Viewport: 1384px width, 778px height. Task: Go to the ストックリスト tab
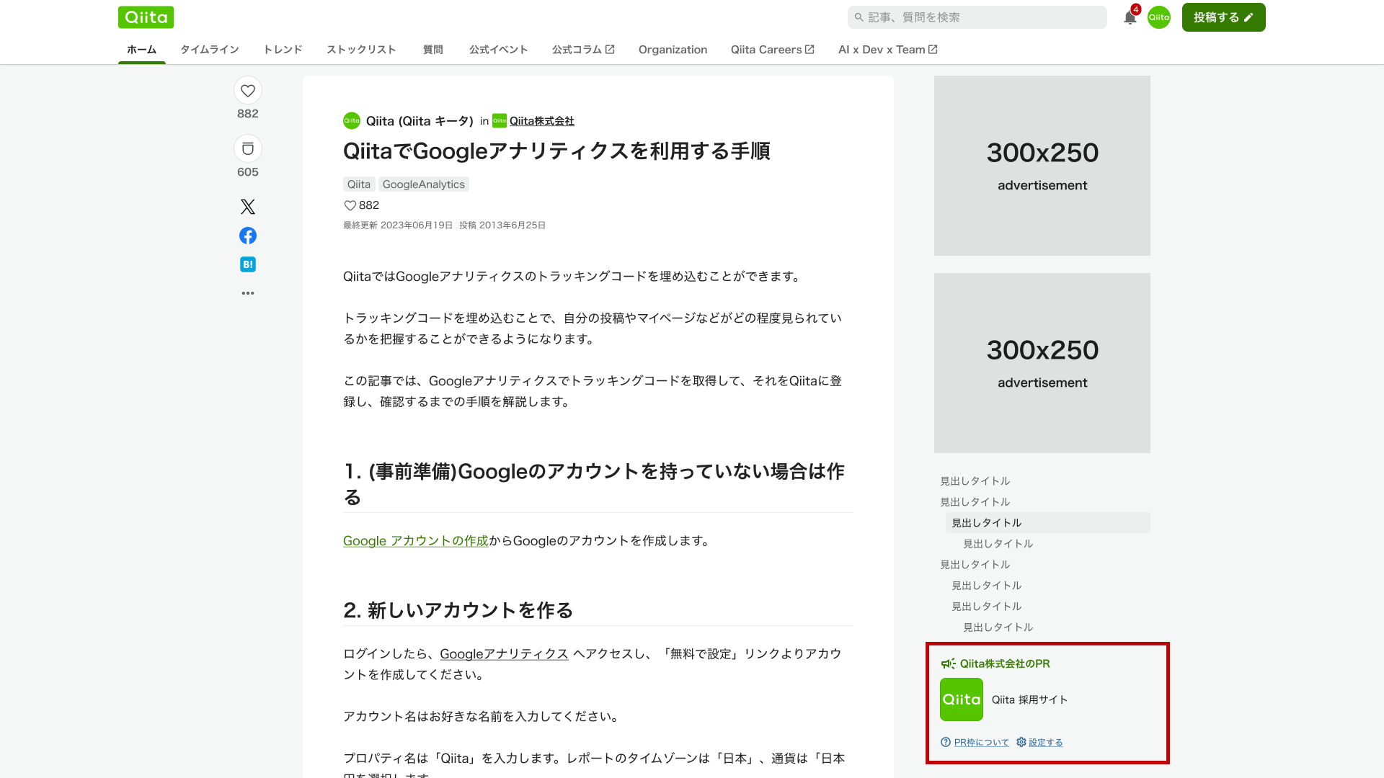point(361,49)
